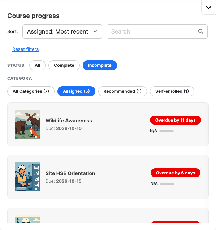Click the Wildlife Awareness course title
This screenshot has width=216, height=230.
click(x=69, y=121)
